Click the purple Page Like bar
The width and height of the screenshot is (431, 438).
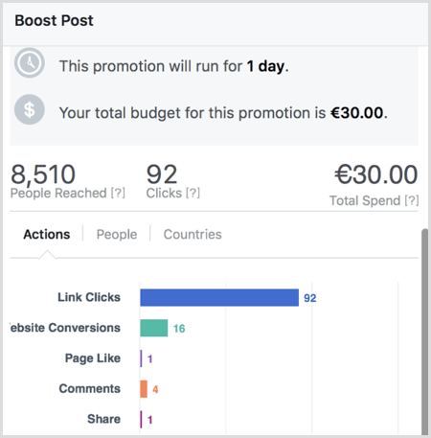point(141,358)
